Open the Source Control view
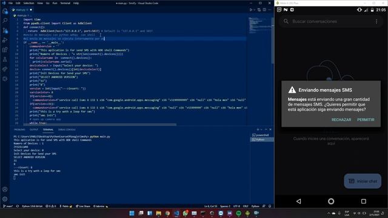Viewport: 388px width, 218px height. 5,30
